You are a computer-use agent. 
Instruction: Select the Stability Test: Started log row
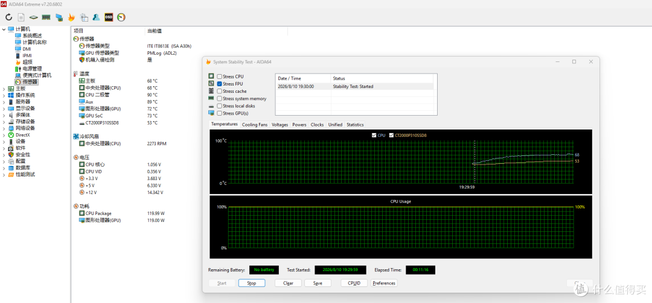point(356,87)
